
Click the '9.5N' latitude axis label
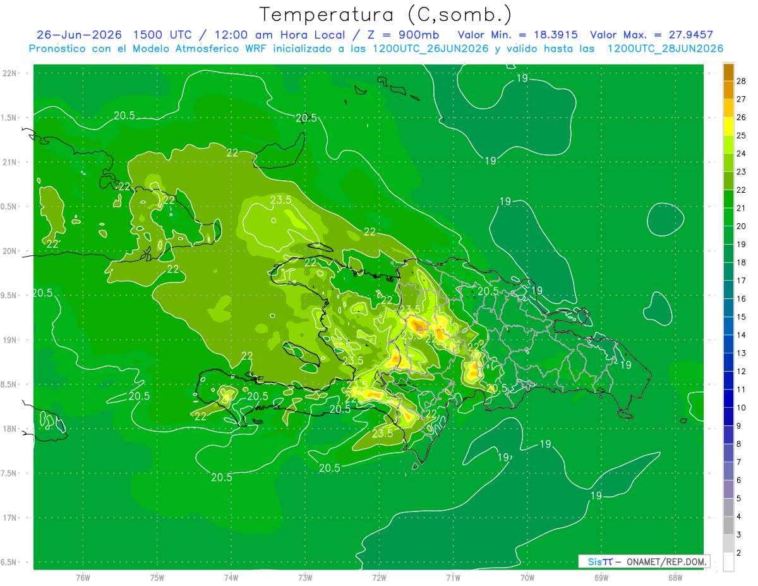point(9,296)
